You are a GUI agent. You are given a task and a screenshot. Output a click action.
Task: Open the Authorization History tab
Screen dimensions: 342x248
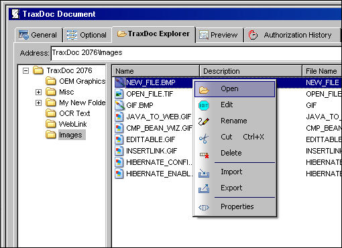(292, 35)
